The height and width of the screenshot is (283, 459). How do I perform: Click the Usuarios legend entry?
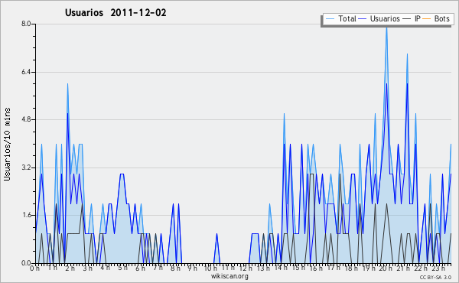pos(379,18)
